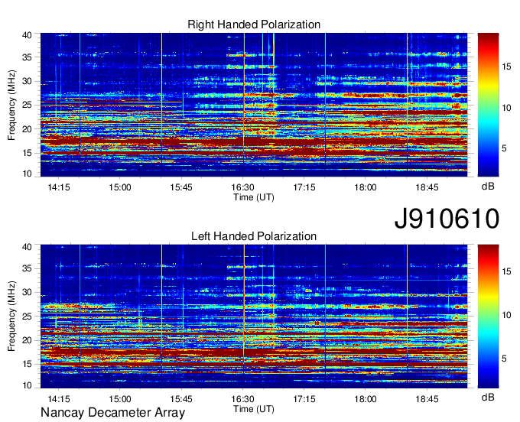Click the 25 MHz tick on the top plot

(x=27, y=105)
